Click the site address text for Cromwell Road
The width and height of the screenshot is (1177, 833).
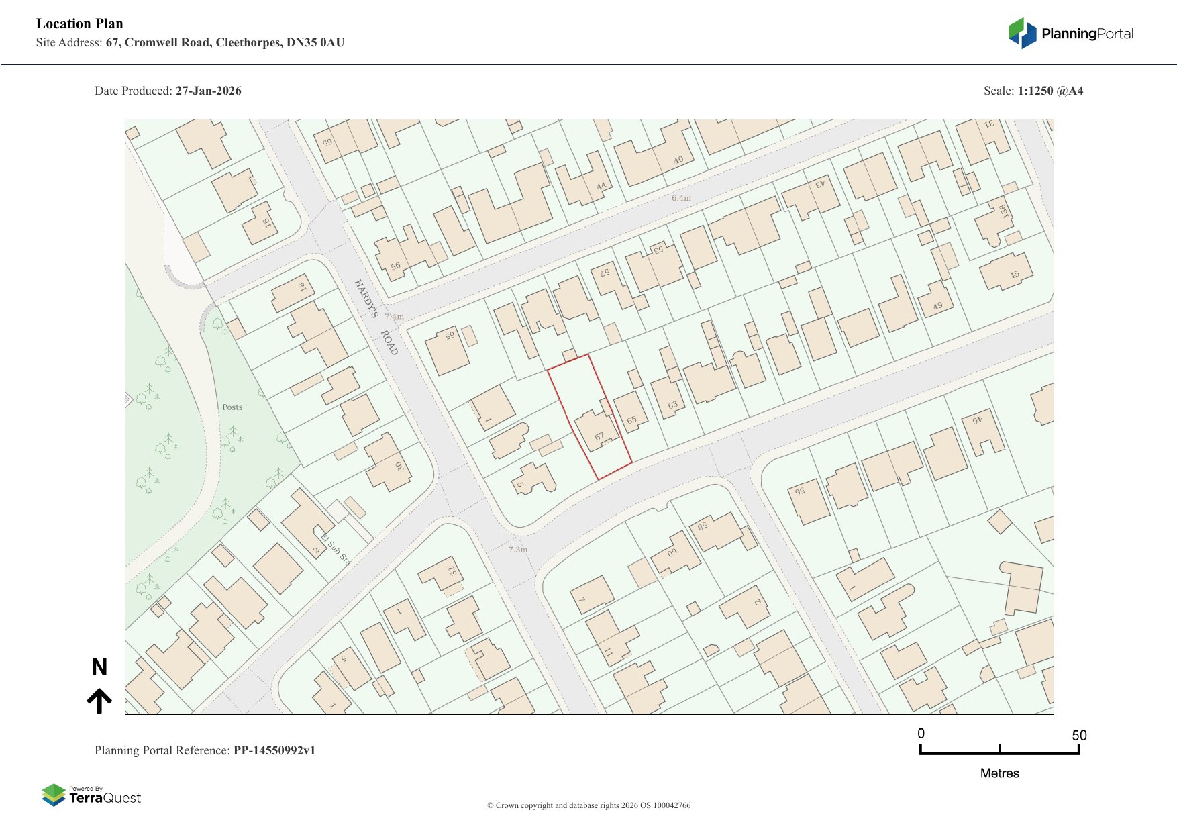point(225,43)
